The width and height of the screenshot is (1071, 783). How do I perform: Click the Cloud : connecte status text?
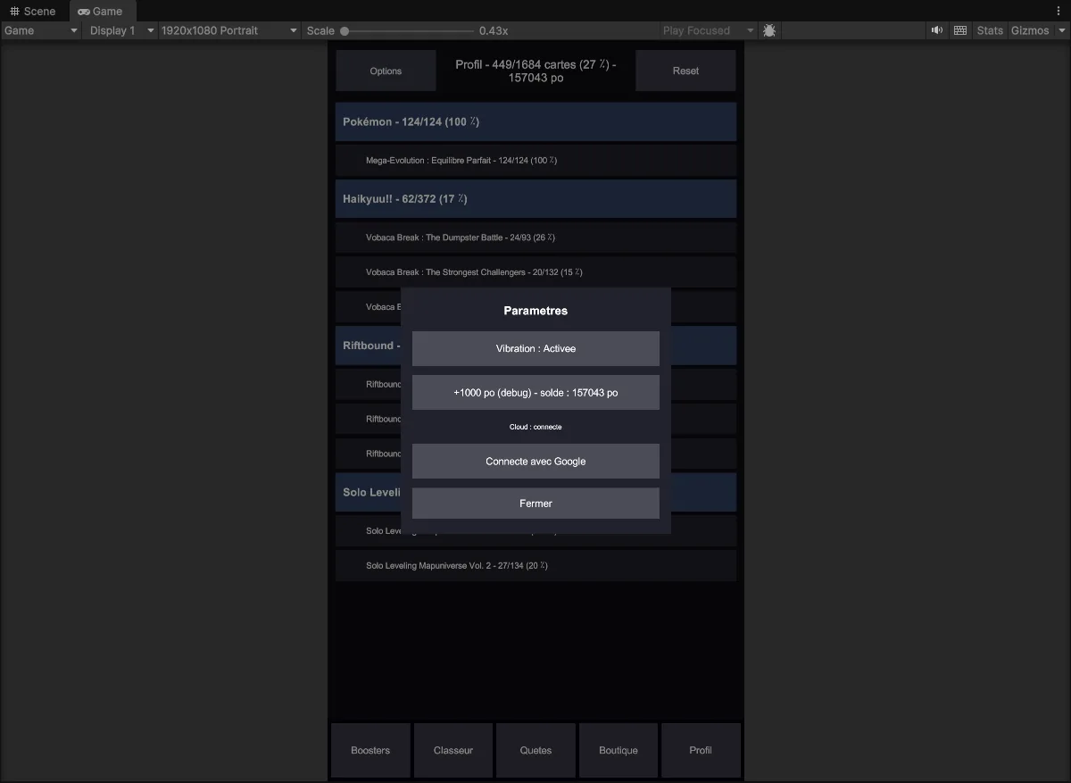coord(535,427)
